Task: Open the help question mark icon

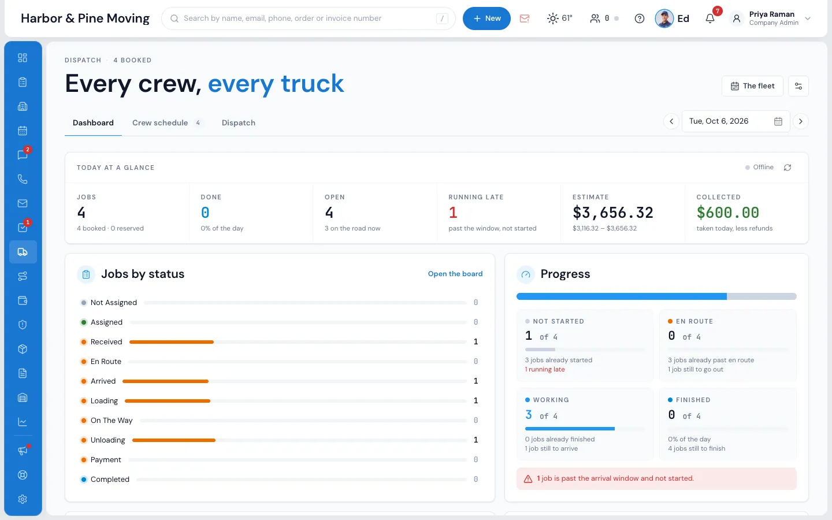Action: click(640, 18)
